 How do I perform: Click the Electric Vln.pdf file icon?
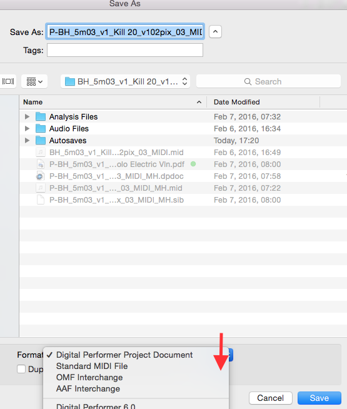[x=41, y=164]
